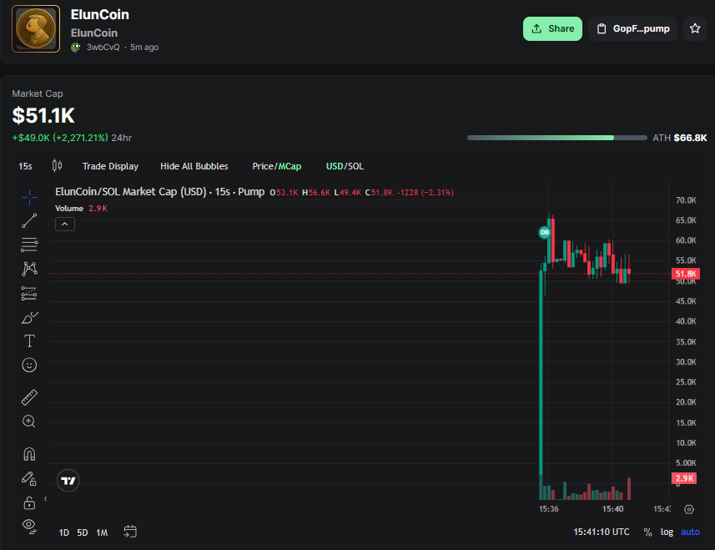Click the ElunCoin/SOL Market Cap chart title
This screenshot has height=550, width=715.
tap(159, 192)
